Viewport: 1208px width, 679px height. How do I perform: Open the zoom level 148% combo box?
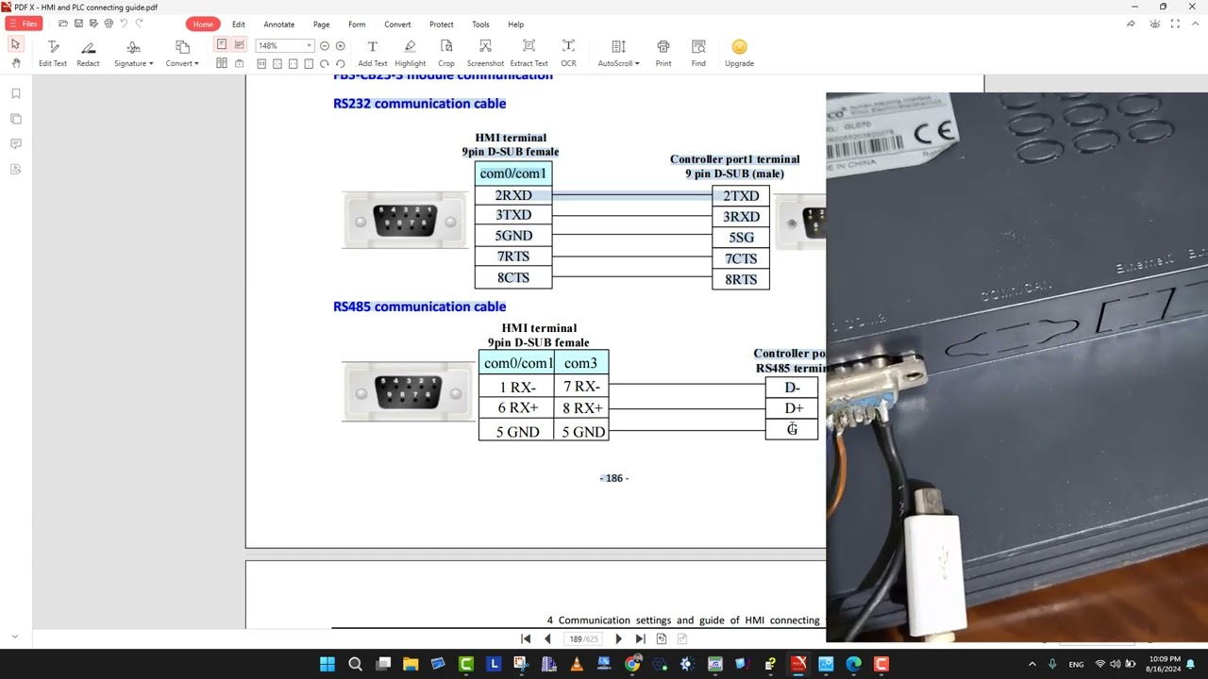283,45
